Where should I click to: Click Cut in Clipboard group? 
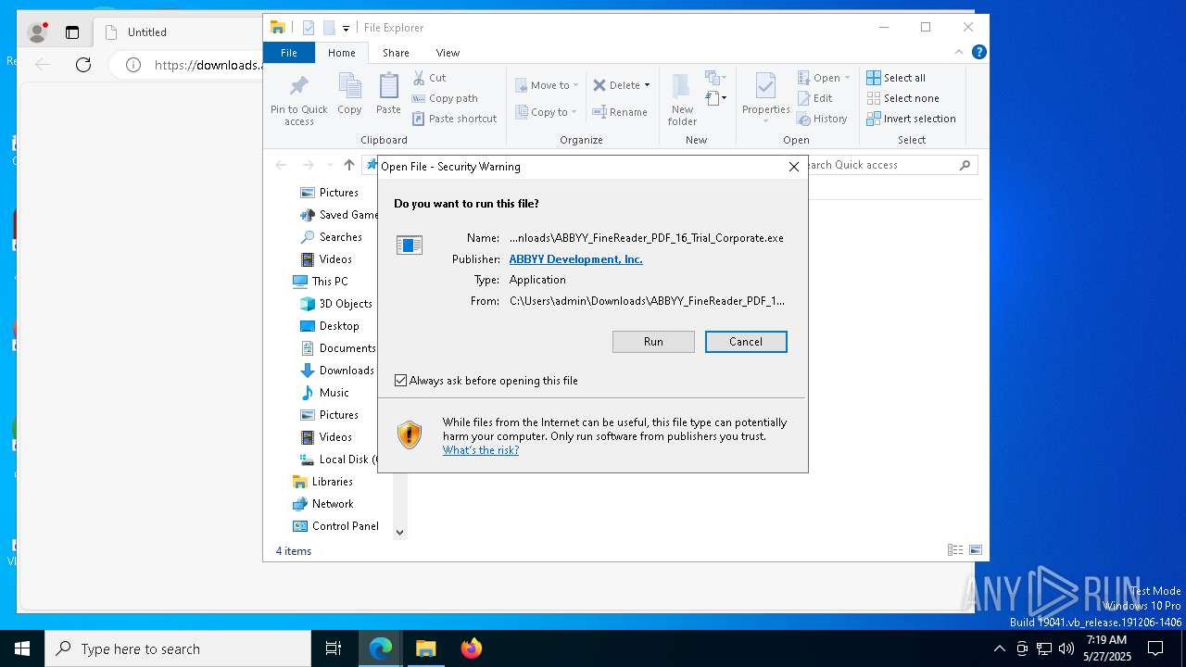pyautogui.click(x=429, y=78)
